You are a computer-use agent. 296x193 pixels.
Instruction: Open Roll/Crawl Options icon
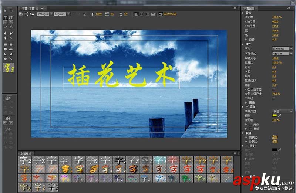[x=26, y=14]
